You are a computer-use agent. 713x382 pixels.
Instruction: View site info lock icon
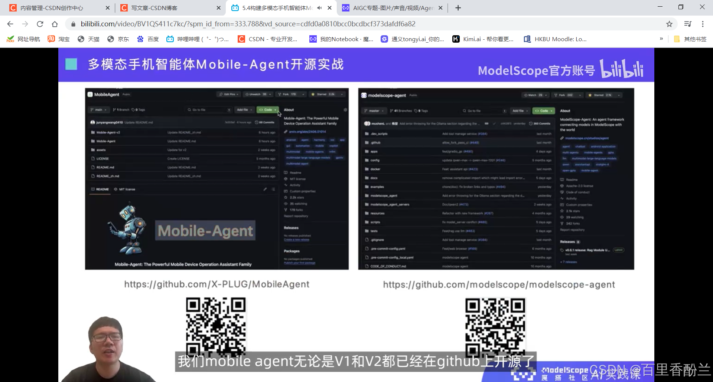click(73, 24)
